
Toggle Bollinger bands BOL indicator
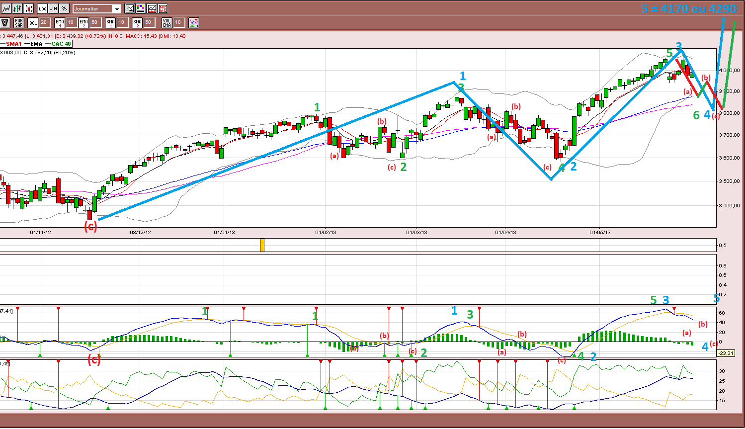[33, 22]
